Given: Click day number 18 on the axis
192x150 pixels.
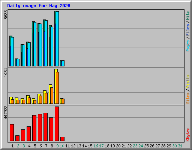Looking at the screenshot, I should (107, 146).
